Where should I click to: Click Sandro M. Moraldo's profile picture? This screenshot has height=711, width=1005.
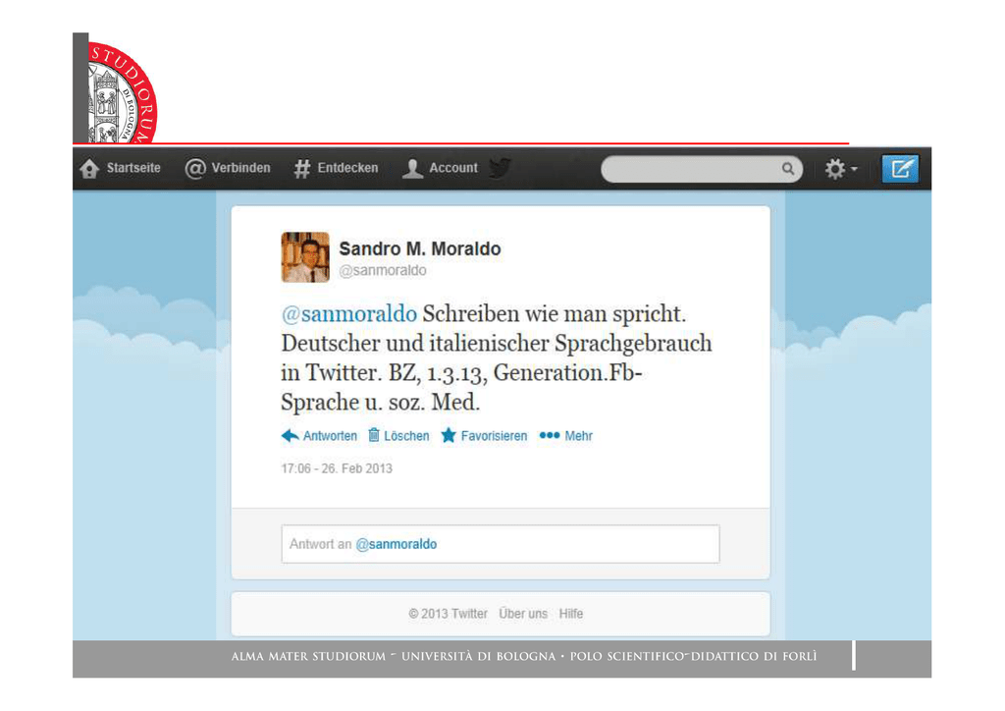point(305,257)
